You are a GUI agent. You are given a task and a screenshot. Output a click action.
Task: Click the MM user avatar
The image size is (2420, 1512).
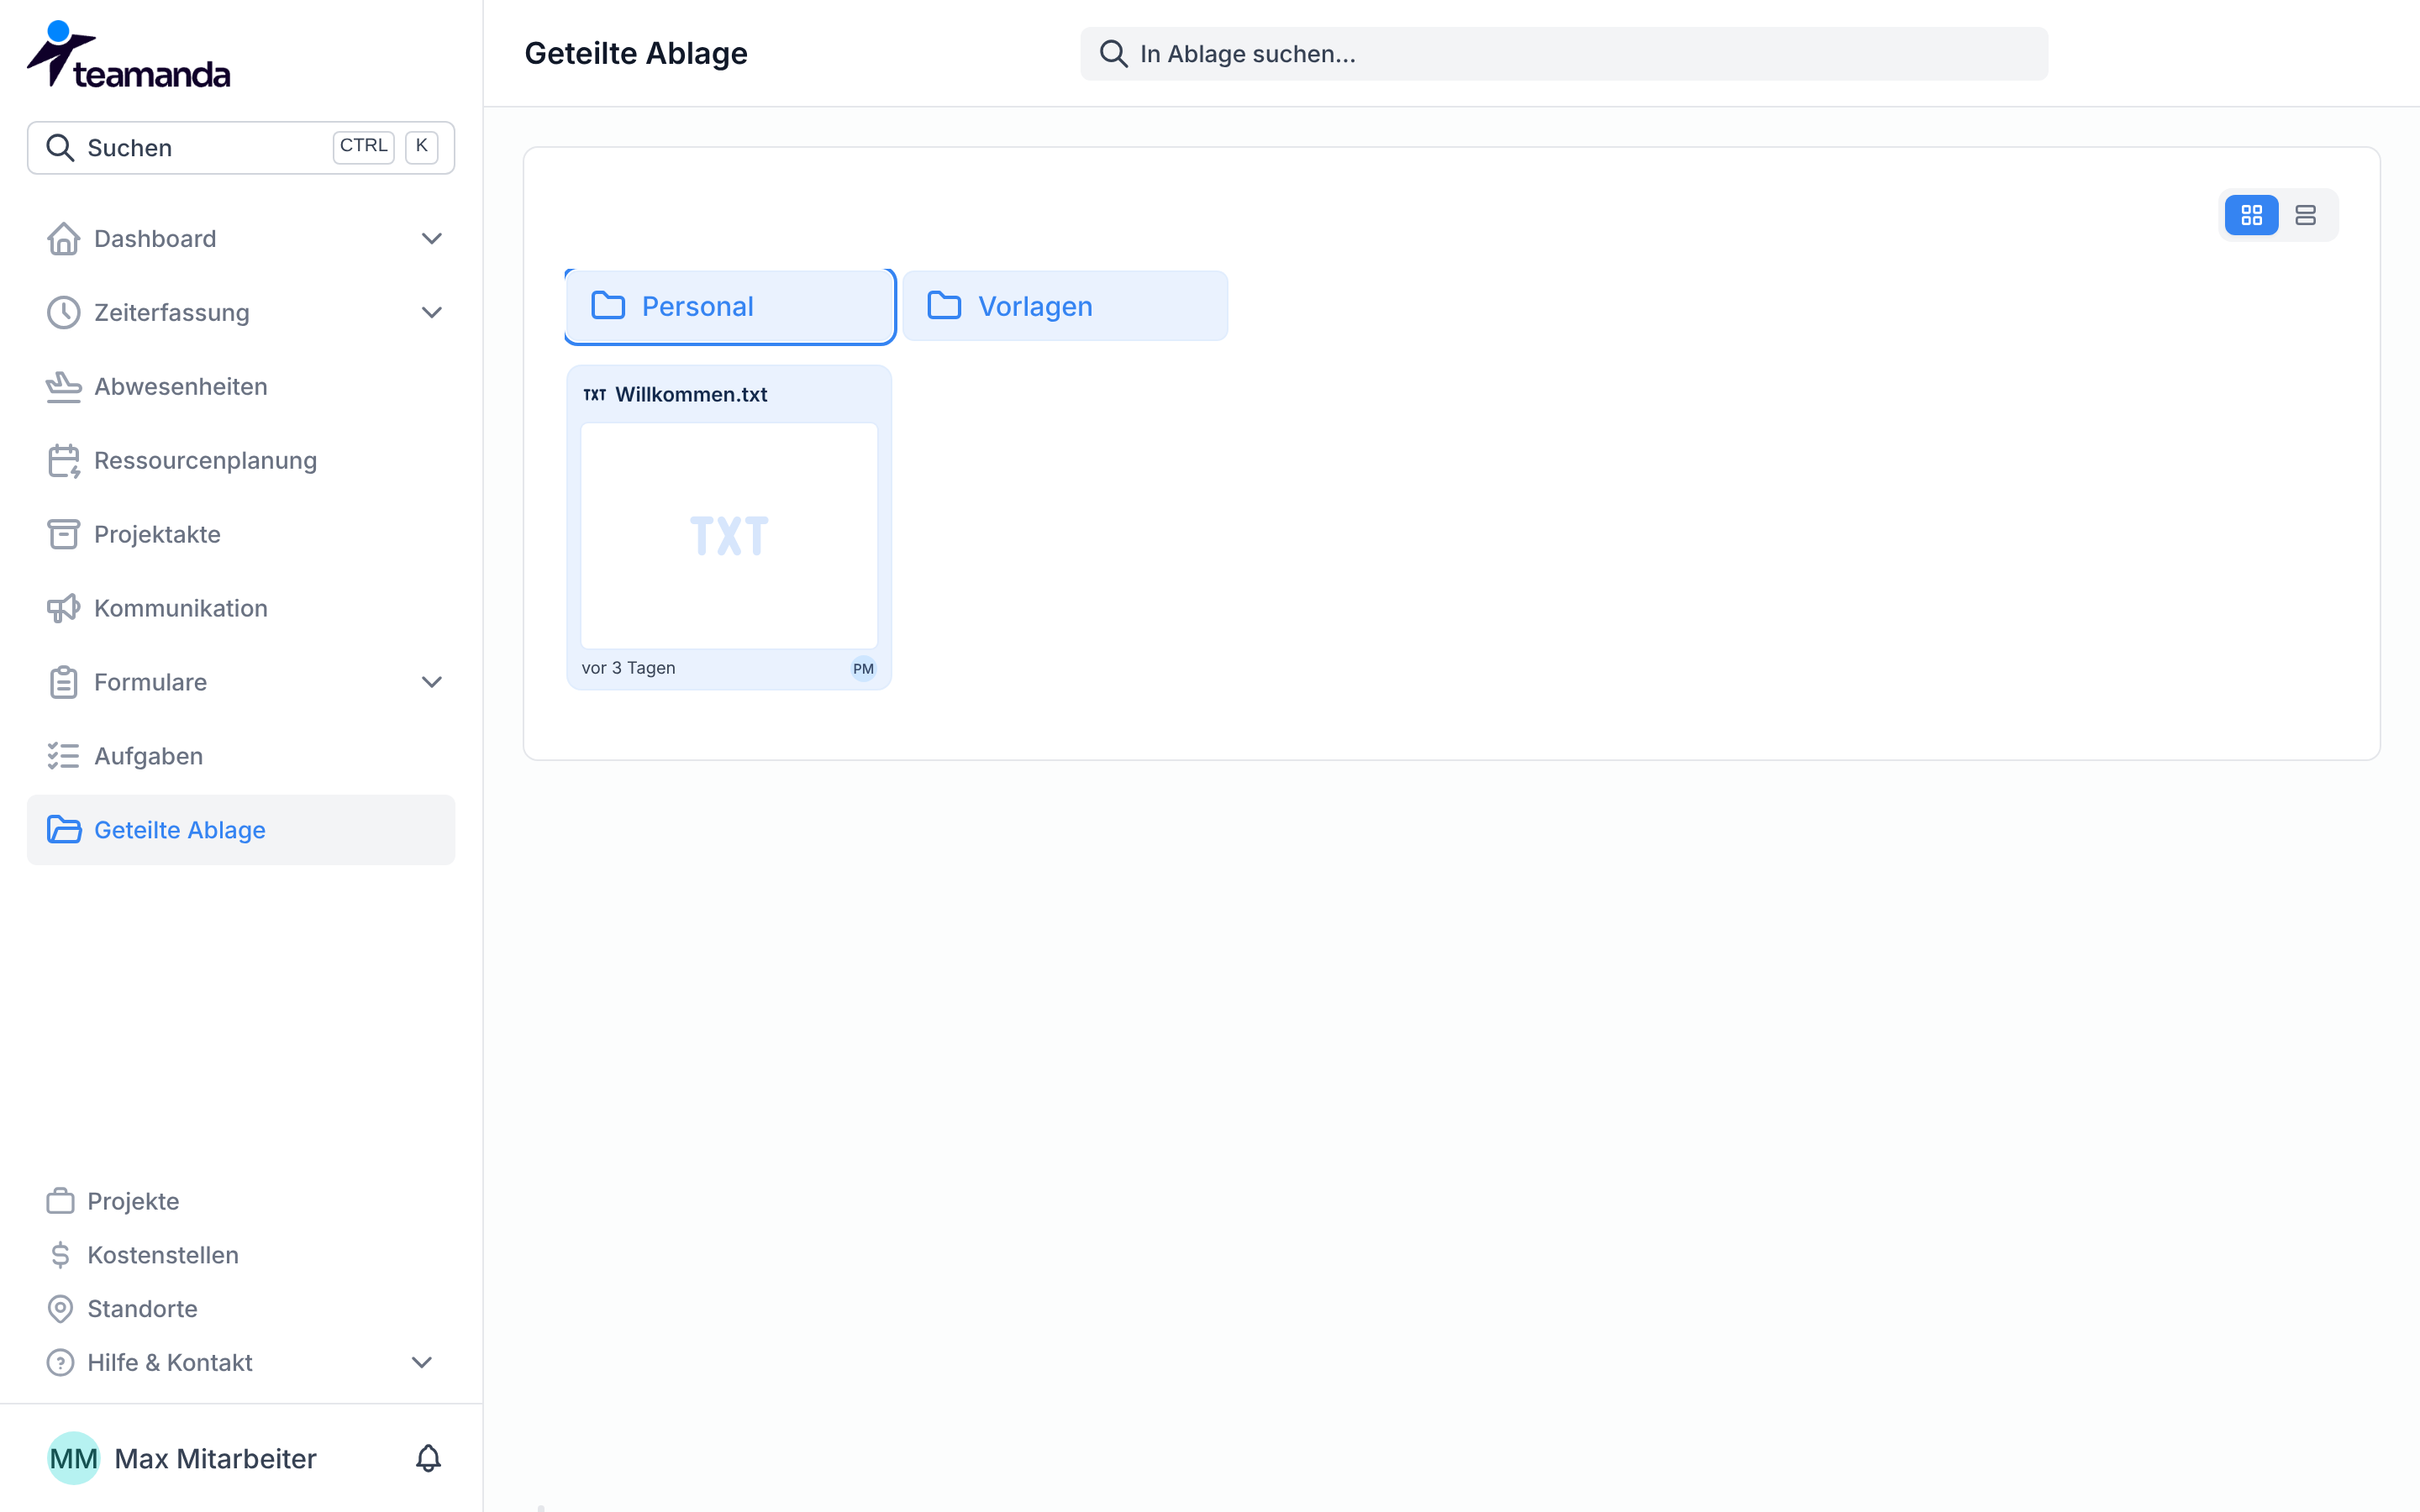[x=73, y=1459]
